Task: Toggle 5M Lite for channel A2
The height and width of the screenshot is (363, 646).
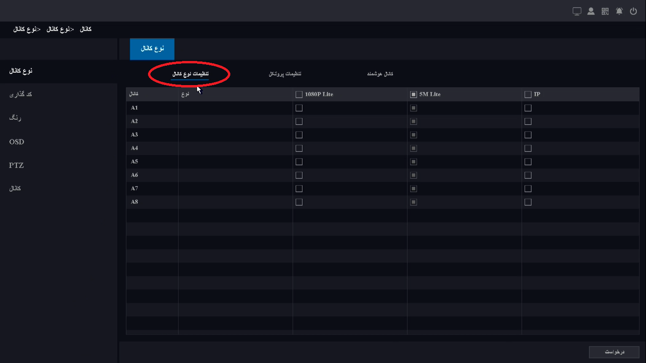Action: 413,121
